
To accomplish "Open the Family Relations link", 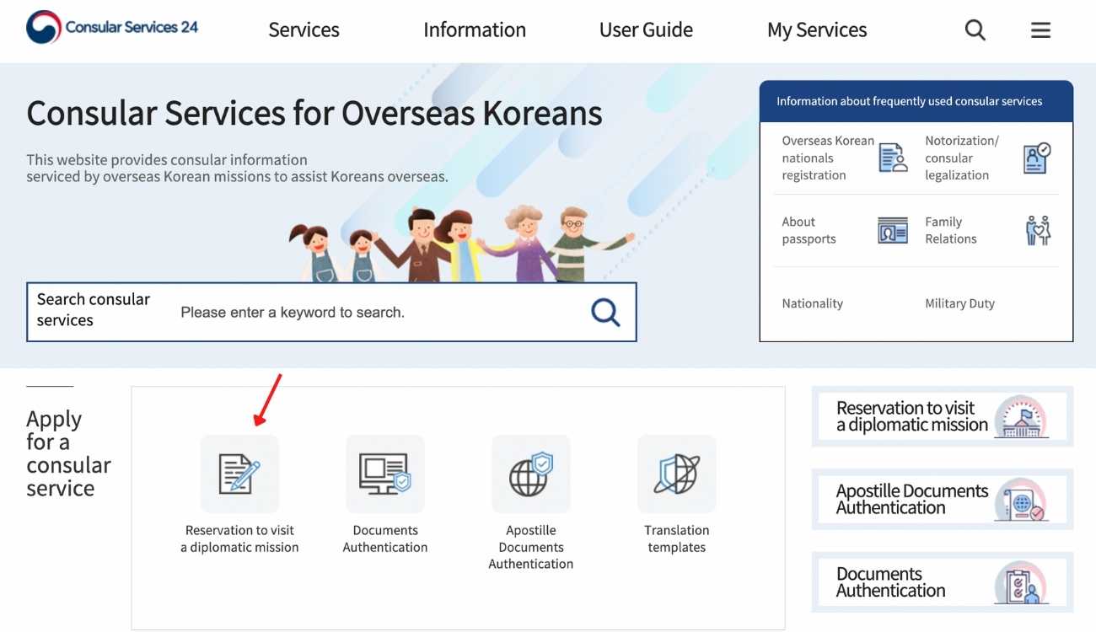I will click(950, 230).
